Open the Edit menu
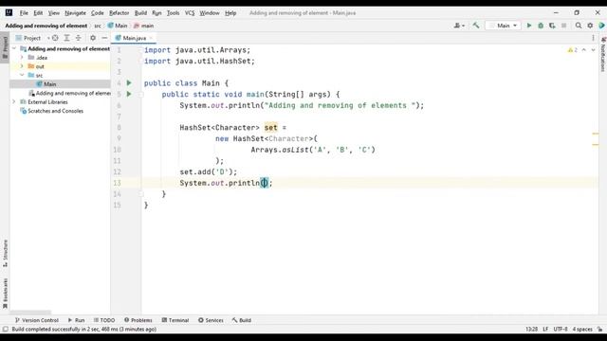This screenshot has height=341, width=607. 38,12
